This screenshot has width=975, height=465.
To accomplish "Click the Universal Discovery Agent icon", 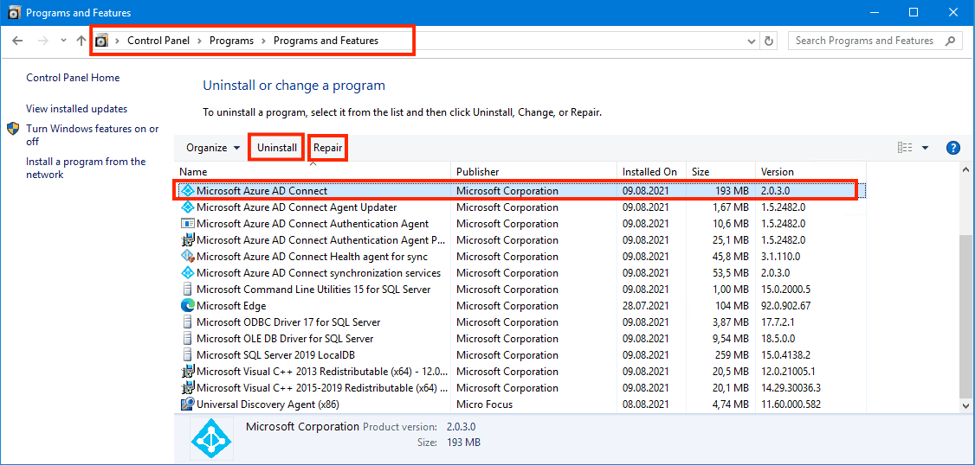I will click(x=187, y=404).
